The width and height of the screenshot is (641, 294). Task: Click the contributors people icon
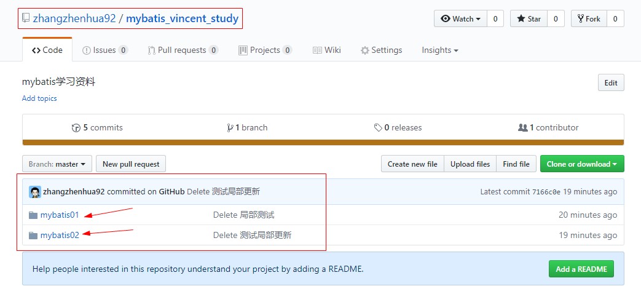(523, 127)
